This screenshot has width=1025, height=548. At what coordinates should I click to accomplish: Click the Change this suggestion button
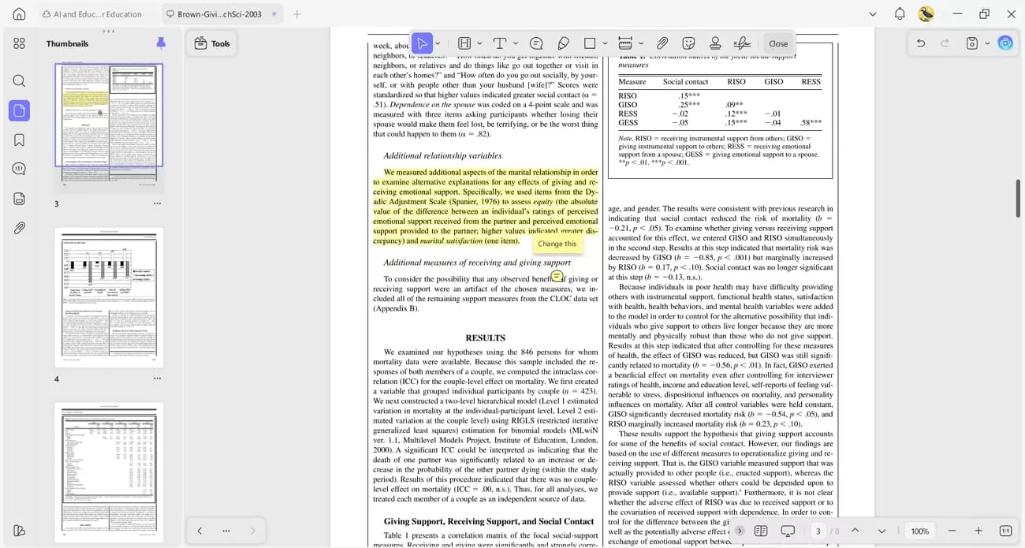(557, 244)
